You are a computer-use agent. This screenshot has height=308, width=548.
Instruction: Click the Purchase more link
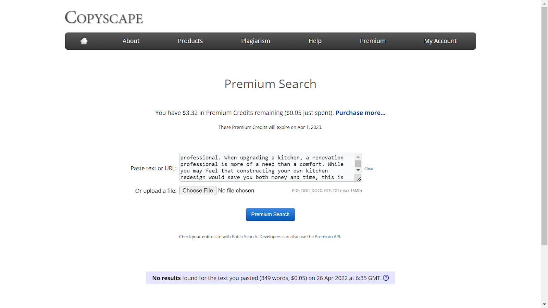click(360, 113)
